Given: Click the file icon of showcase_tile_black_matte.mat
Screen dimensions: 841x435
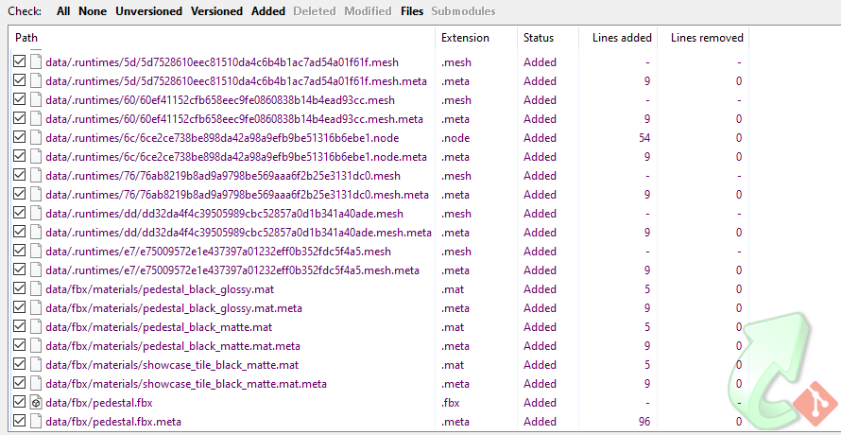Looking at the screenshot, I should click(35, 365).
